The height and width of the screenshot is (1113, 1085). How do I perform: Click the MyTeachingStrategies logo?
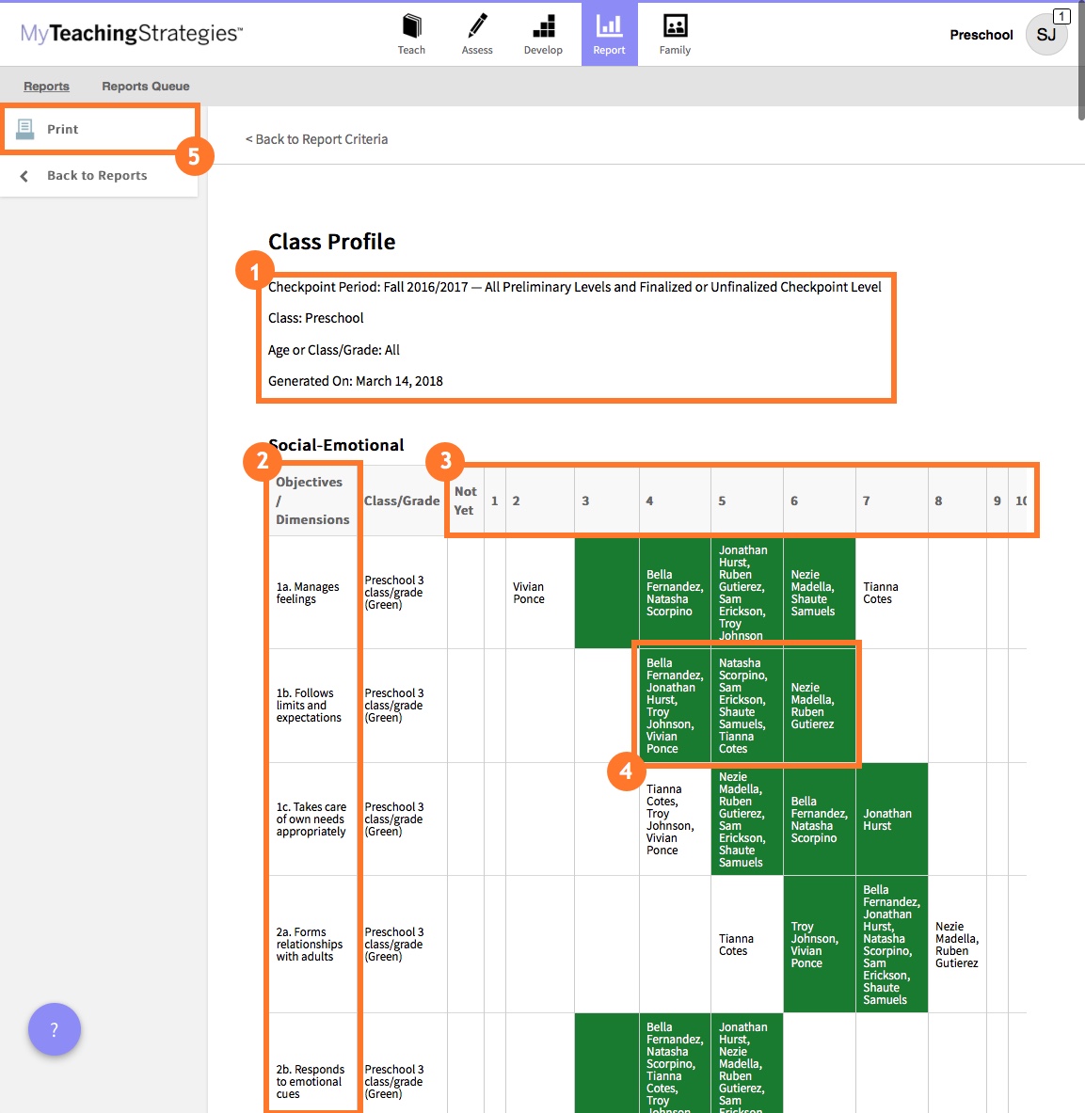(x=132, y=34)
